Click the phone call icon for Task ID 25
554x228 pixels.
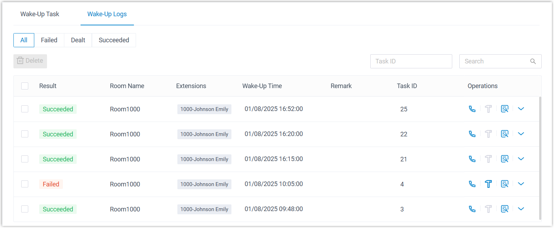(x=472, y=109)
